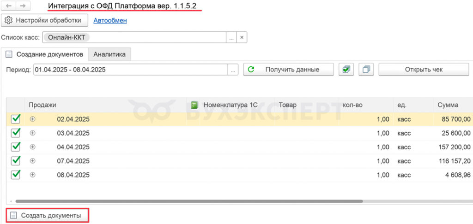The image size is (473, 224).
Task: Expand the 02.04.2025 sales group
Action: point(33,119)
